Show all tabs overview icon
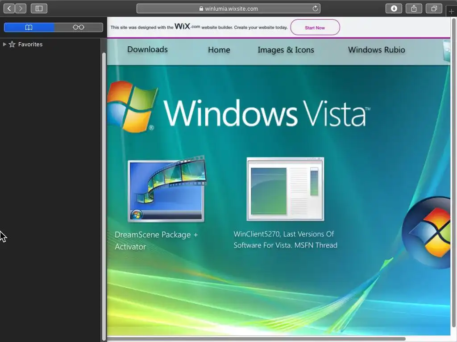The image size is (457, 342). (x=434, y=8)
